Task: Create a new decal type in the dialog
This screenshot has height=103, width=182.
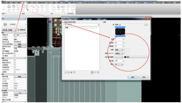Action: tap(66, 73)
